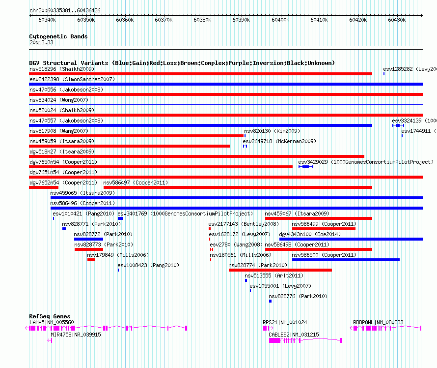Viewport: 437px width, 368px height.
Task: Open nsv470556 (Jakobsson2008) variant label
Action: [66, 90]
